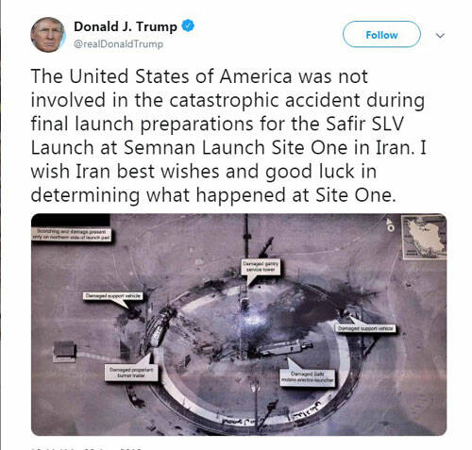Open the Iran map inset in image

pos(425,237)
